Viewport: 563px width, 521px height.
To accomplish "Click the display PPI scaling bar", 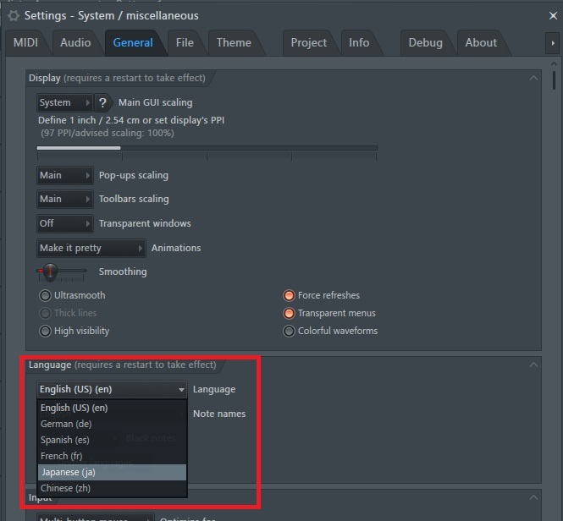I will [x=207, y=148].
